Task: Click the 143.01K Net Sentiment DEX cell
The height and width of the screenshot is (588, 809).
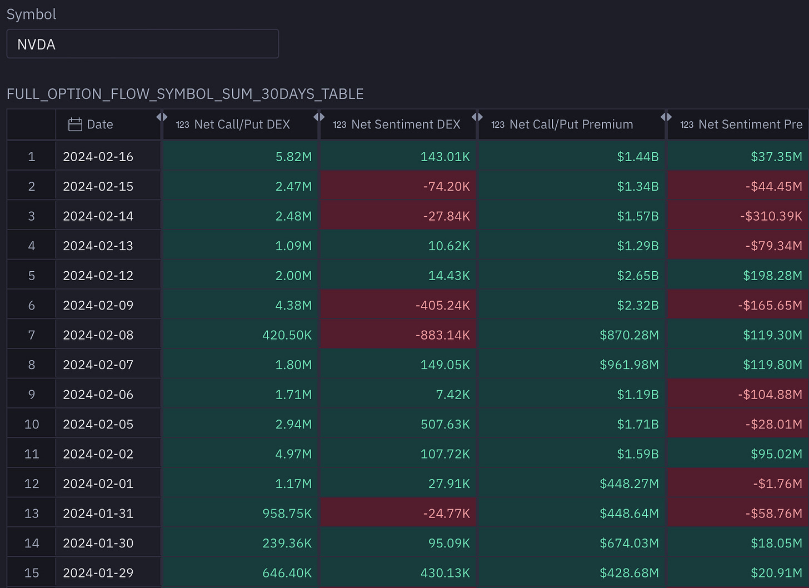Action: coord(398,157)
